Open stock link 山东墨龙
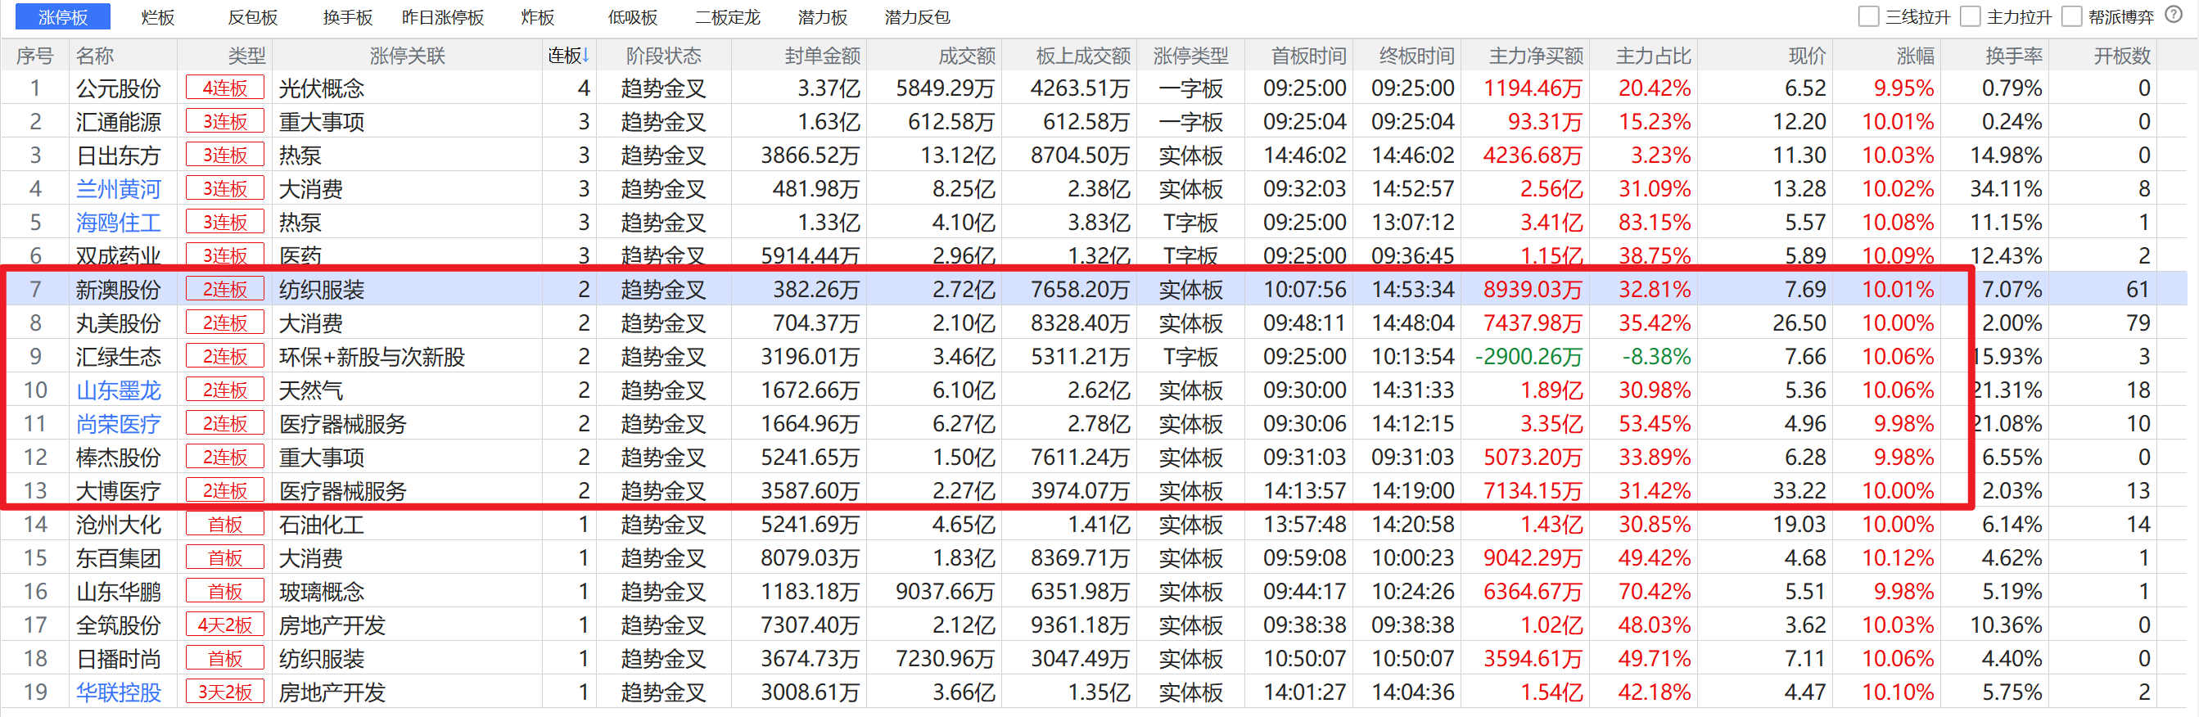2199x717 pixels. (119, 390)
